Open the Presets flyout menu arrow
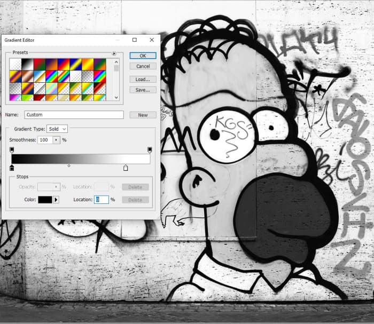The height and width of the screenshot is (324, 374). click(114, 53)
